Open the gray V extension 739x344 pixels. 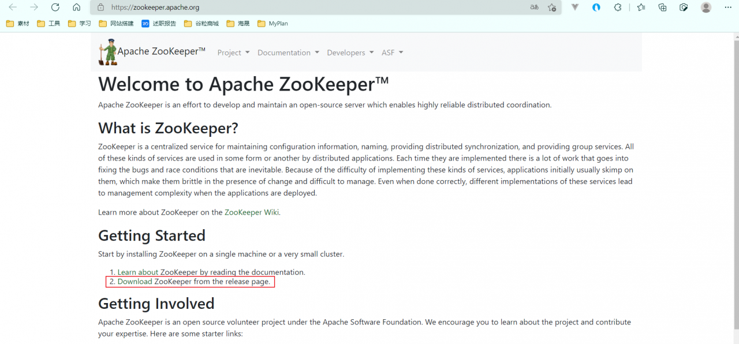tap(575, 8)
